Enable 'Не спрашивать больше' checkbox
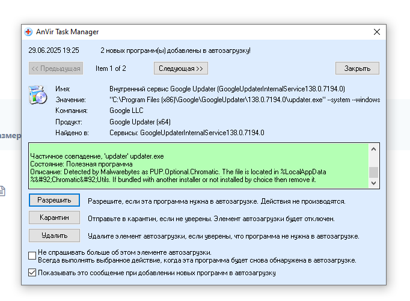This screenshot has height=301, width=410. click(32, 256)
